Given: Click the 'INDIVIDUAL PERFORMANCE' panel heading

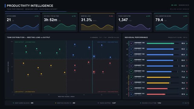Looking at the screenshot, I should point(136,37).
